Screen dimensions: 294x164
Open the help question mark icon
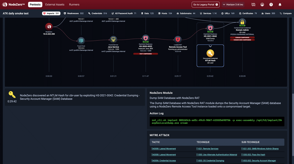coord(271,5)
